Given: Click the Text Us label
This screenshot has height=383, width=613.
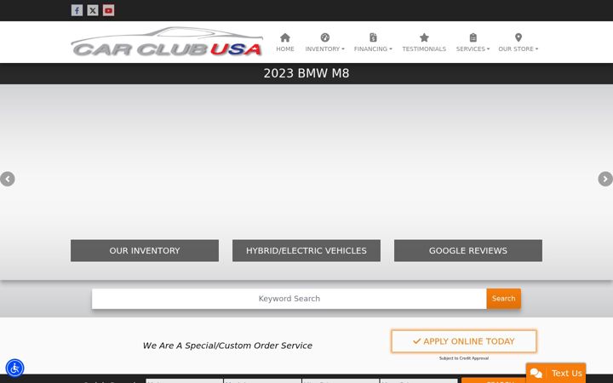Looking at the screenshot, I should [x=566, y=374].
